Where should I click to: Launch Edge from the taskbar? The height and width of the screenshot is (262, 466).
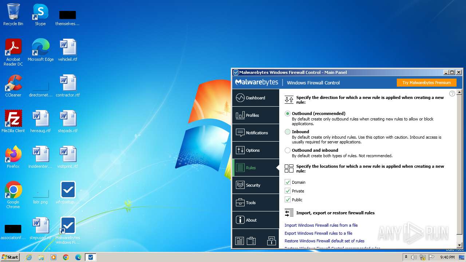coord(78,257)
